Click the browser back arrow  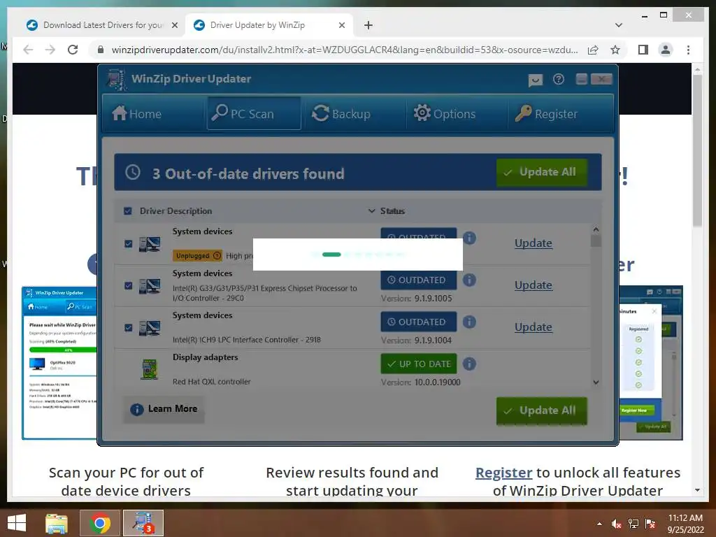pyautogui.click(x=28, y=50)
